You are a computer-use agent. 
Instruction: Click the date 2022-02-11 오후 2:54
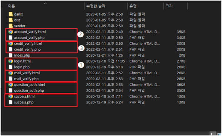(x=104, y=91)
